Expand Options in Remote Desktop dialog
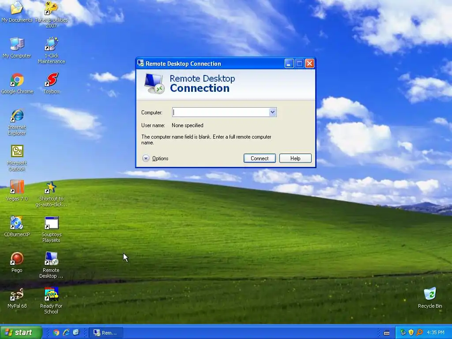Viewport: 452px width, 339px height. [x=155, y=158]
